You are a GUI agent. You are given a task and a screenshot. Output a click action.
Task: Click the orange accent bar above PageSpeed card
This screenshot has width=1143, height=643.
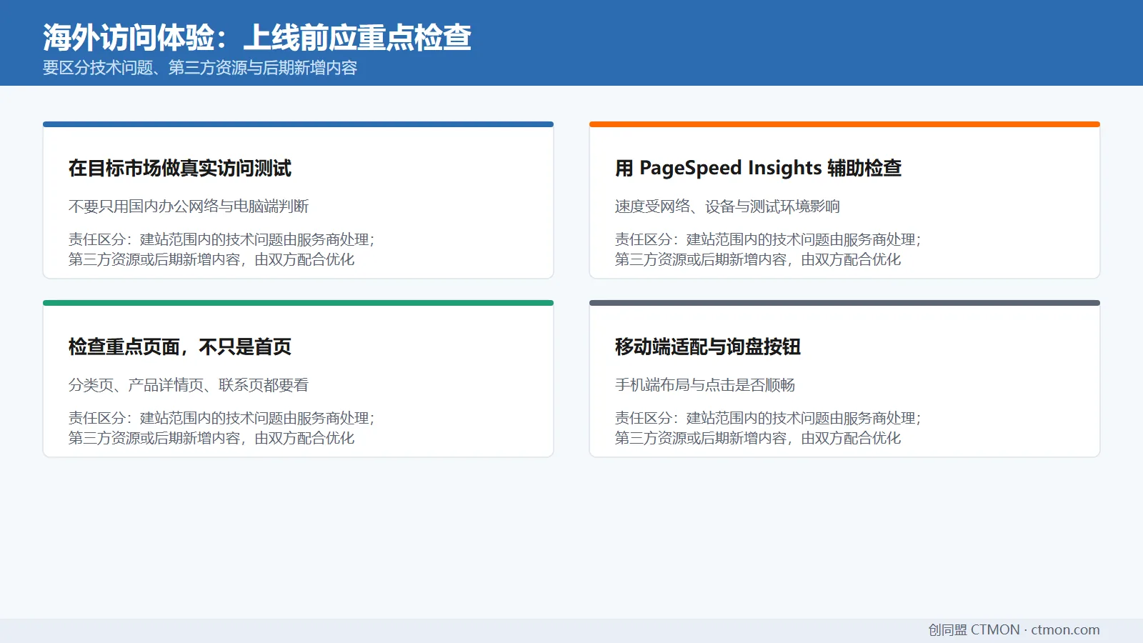[x=844, y=124]
